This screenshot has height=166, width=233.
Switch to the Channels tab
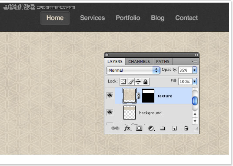139,62
